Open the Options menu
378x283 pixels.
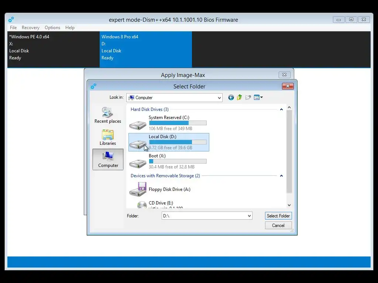point(52,27)
